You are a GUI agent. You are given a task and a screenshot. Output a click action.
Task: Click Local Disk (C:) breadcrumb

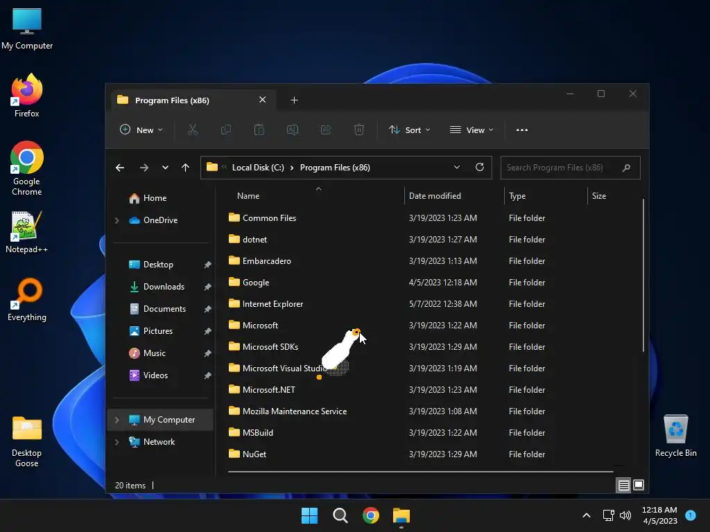(x=258, y=168)
